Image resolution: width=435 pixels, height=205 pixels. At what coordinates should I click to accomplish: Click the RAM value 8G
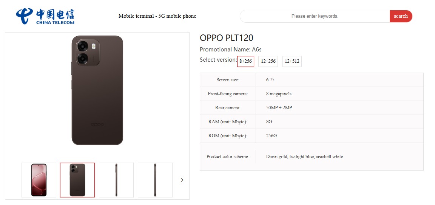pos(269,122)
